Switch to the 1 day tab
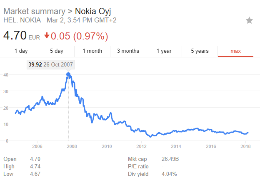This screenshot has width=260, height=180. click(21, 51)
